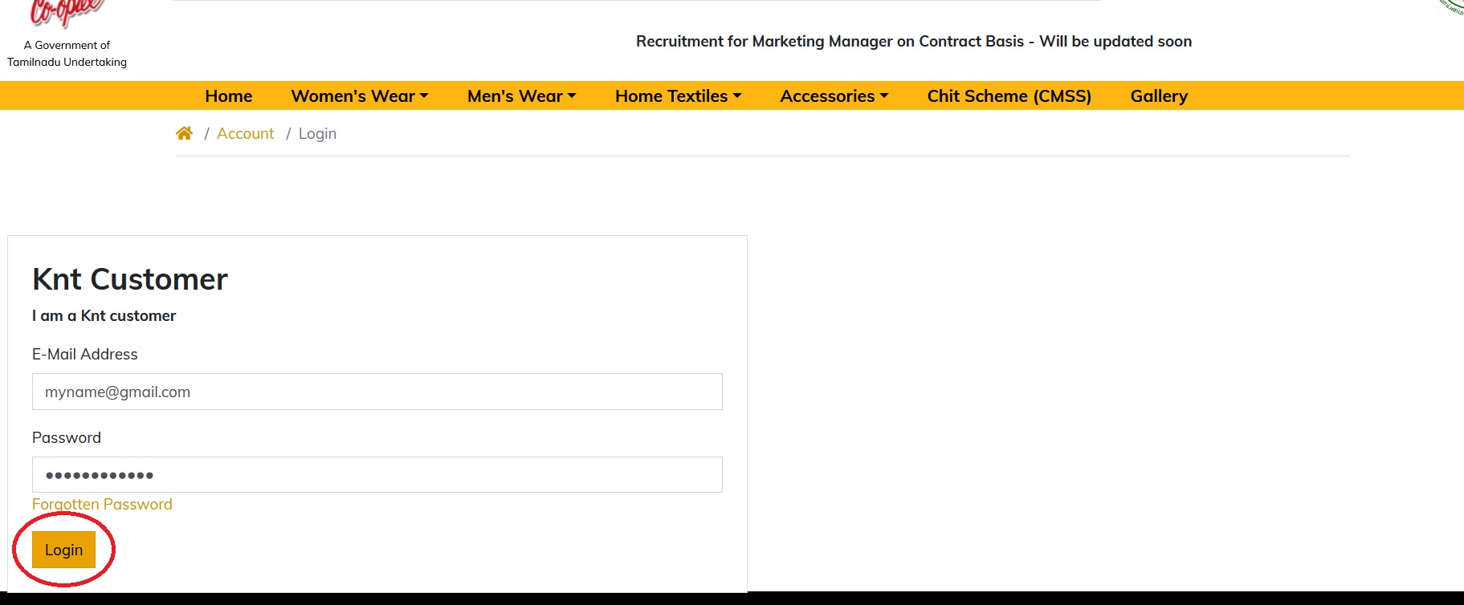Click the orange Login button
The width and height of the screenshot is (1464, 605).
pyautogui.click(x=63, y=550)
